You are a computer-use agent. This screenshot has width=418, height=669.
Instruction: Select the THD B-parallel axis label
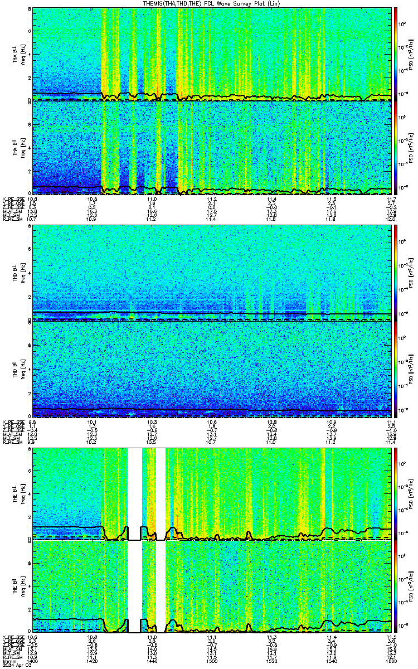[16, 369]
